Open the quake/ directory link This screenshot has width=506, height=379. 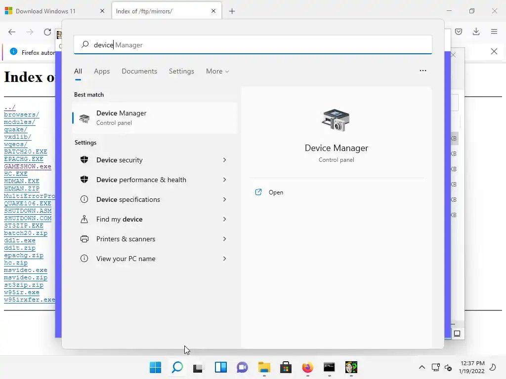(x=15, y=130)
